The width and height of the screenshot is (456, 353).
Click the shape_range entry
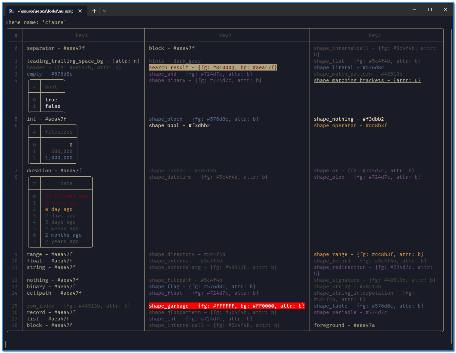(369, 254)
